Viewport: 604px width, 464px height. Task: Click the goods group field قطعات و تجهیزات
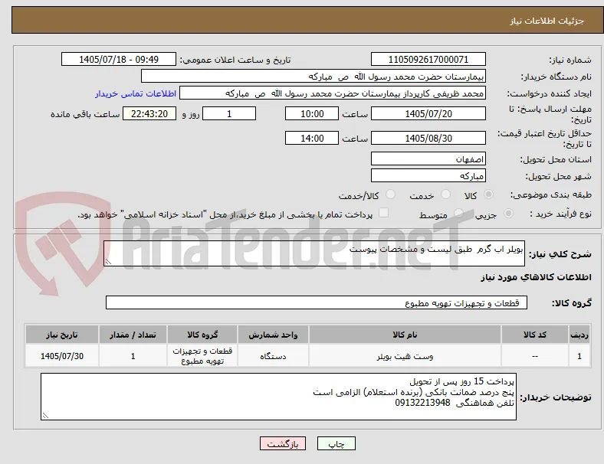pyautogui.click(x=317, y=302)
